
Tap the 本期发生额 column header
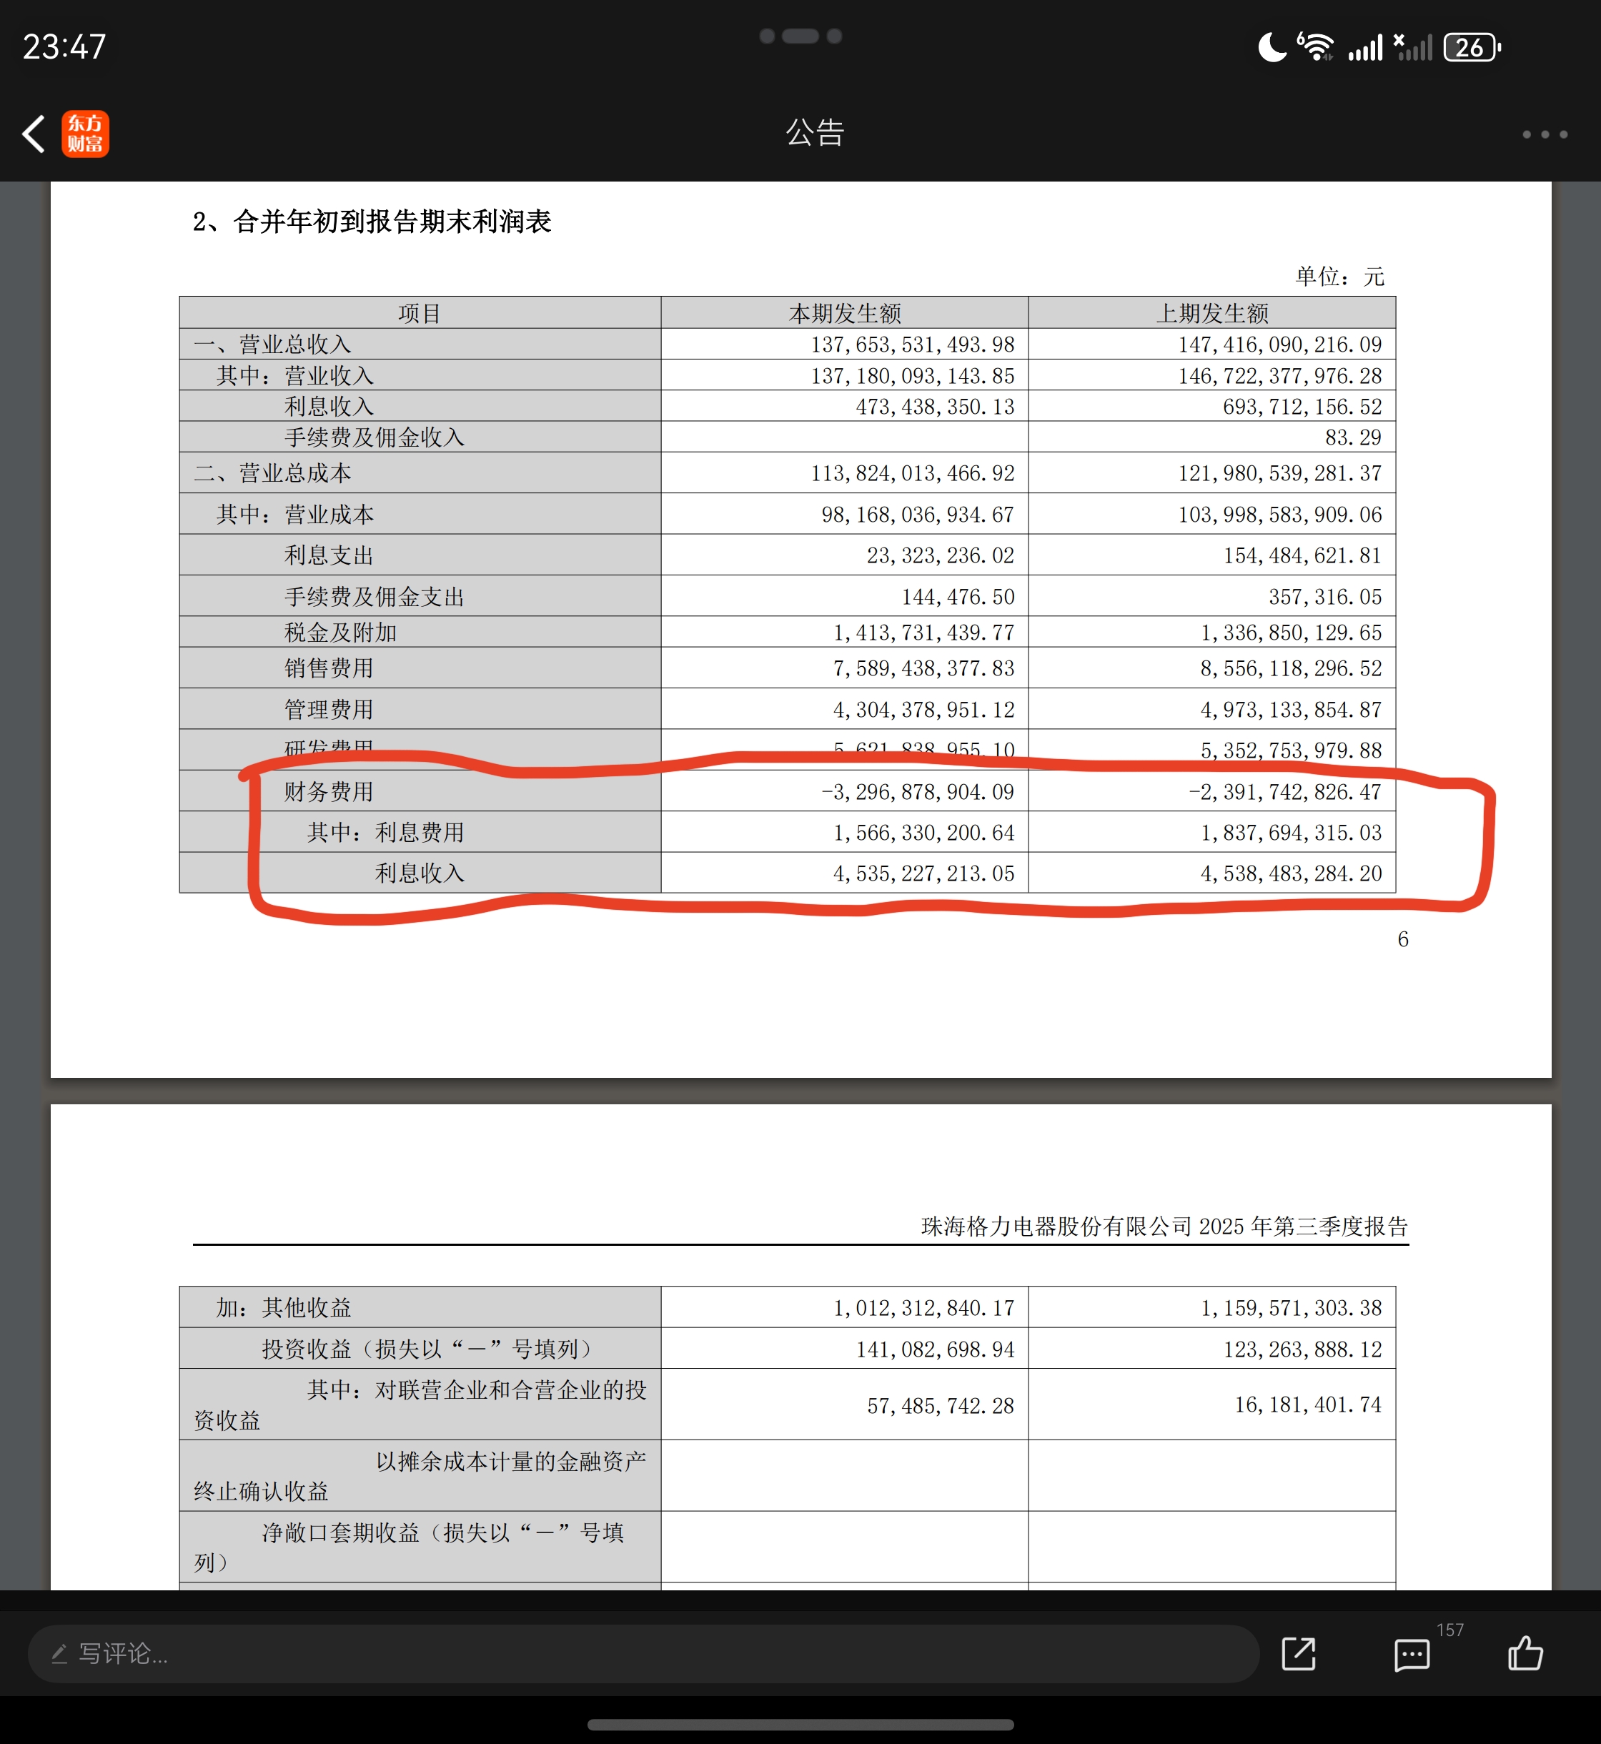(x=845, y=313)
